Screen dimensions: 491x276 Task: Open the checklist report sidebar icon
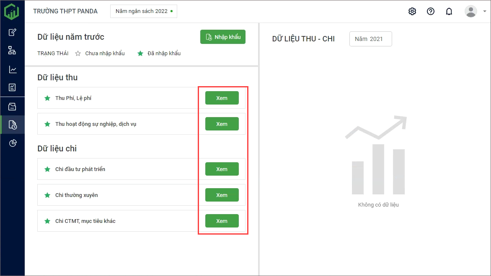point(12,87)
